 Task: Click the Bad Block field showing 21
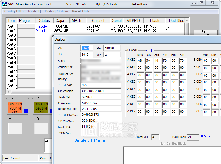pos(193,137)
